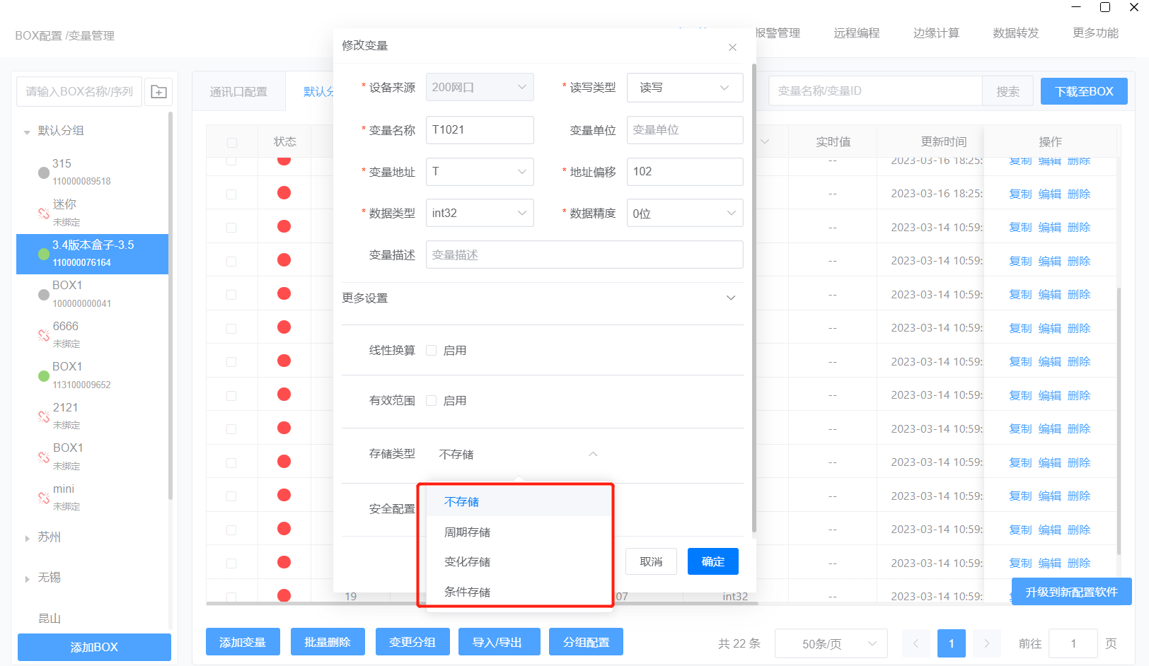Close the 修改变量 dialog with X icon
The image size is (1149, 666).
[732, 47]
